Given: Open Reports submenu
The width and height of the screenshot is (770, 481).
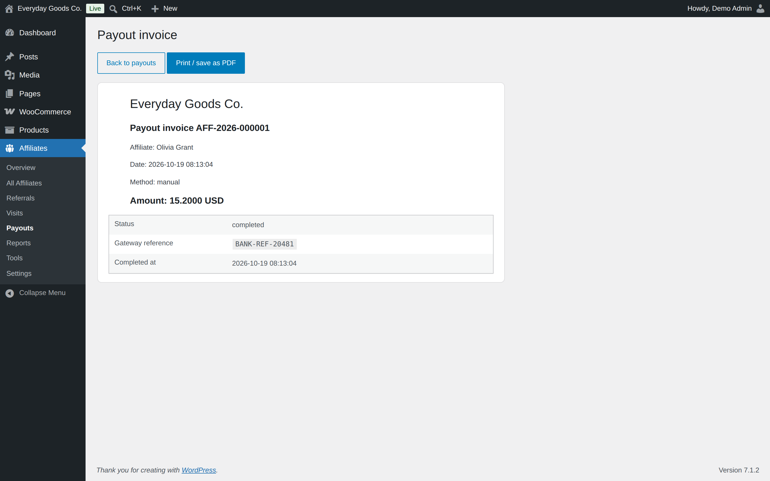Looking at the screenshot, I should click(18, 243).
